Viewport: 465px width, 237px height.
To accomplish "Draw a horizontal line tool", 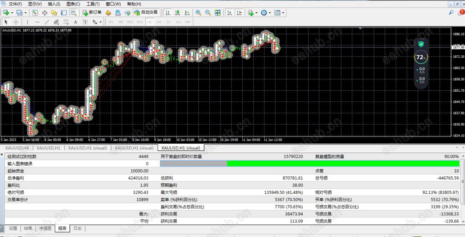I will point(37,22).
